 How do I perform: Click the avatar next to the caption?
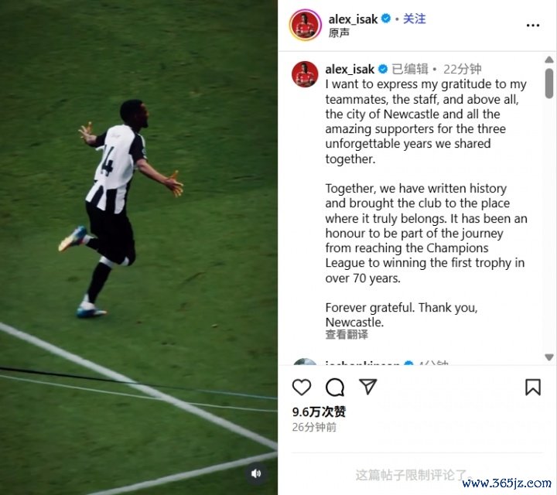[x=305, y=74]
